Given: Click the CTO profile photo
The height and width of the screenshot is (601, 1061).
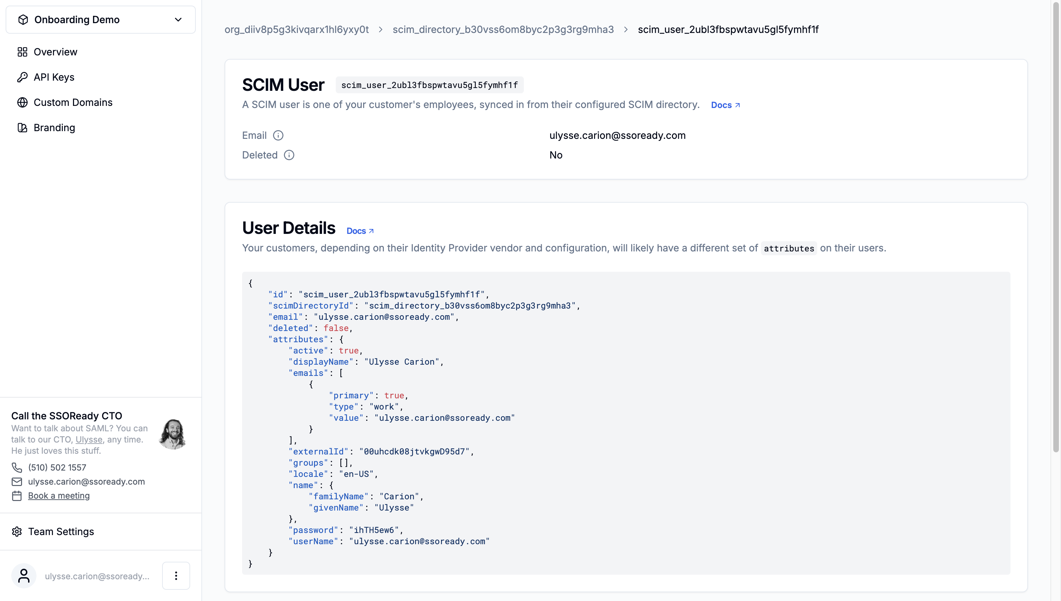Looking at the screenshot, I should coord(173,434).
